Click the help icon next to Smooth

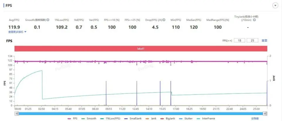[x=48, y=20]
